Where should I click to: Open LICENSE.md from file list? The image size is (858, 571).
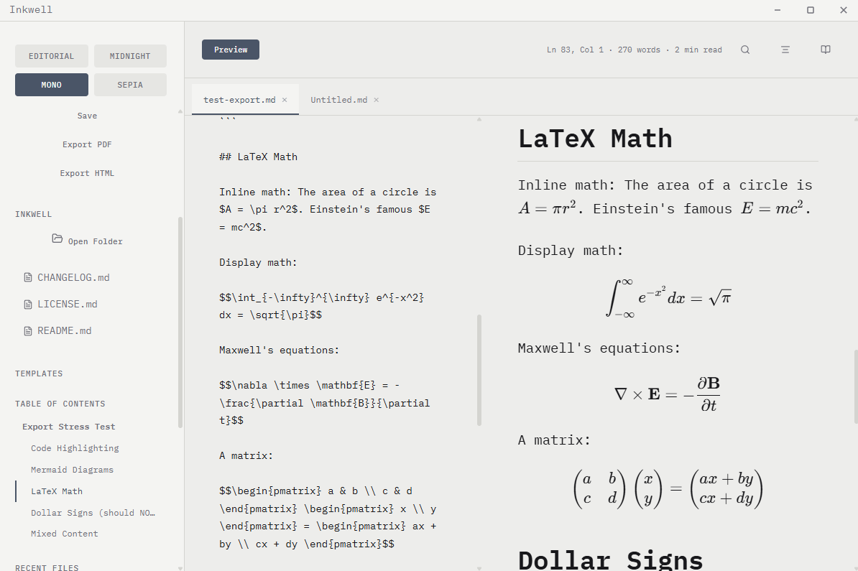tap(68, 304)
